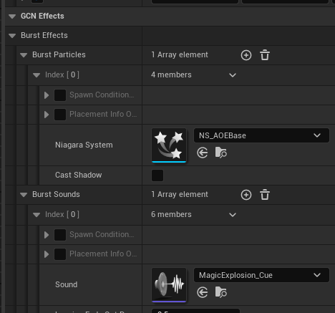Collapse the Burst Effects category

pyautogui.click(x=12, y=36)
